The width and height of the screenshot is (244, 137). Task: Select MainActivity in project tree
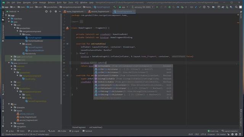[30, 54]
